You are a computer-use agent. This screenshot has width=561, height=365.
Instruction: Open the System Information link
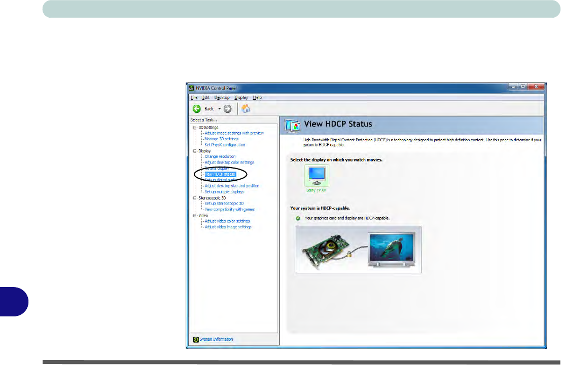tap(216, 339)
